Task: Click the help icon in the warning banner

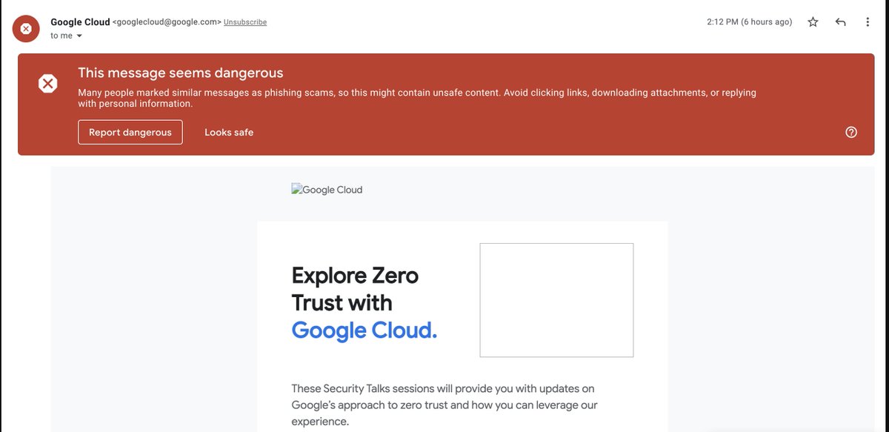Action: 850,132
